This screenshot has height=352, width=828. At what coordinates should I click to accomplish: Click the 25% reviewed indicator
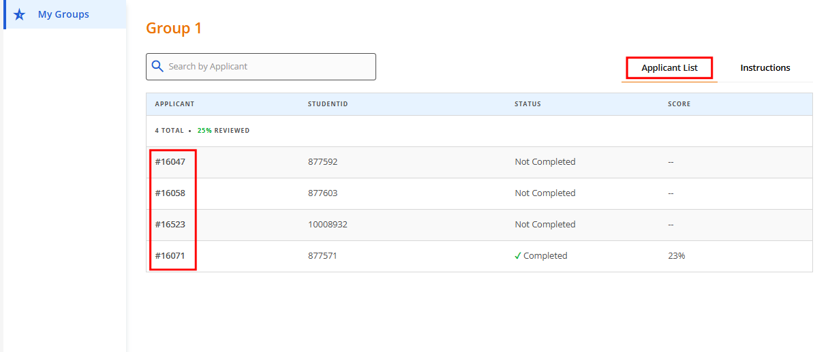pyautogui.click(x=223, y=131)
